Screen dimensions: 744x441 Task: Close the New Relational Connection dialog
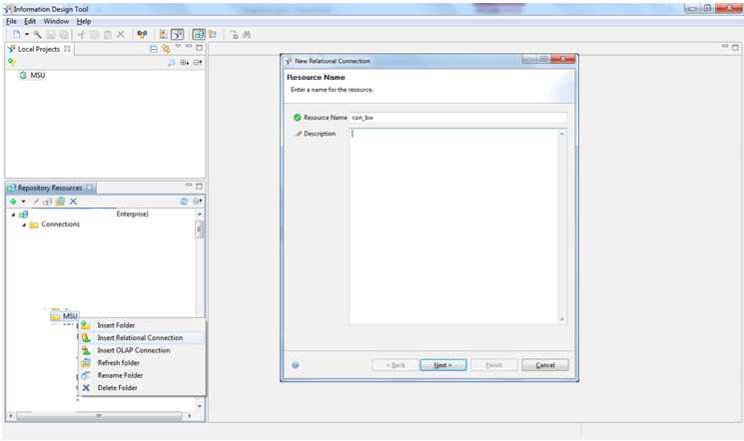pos(563,59)
